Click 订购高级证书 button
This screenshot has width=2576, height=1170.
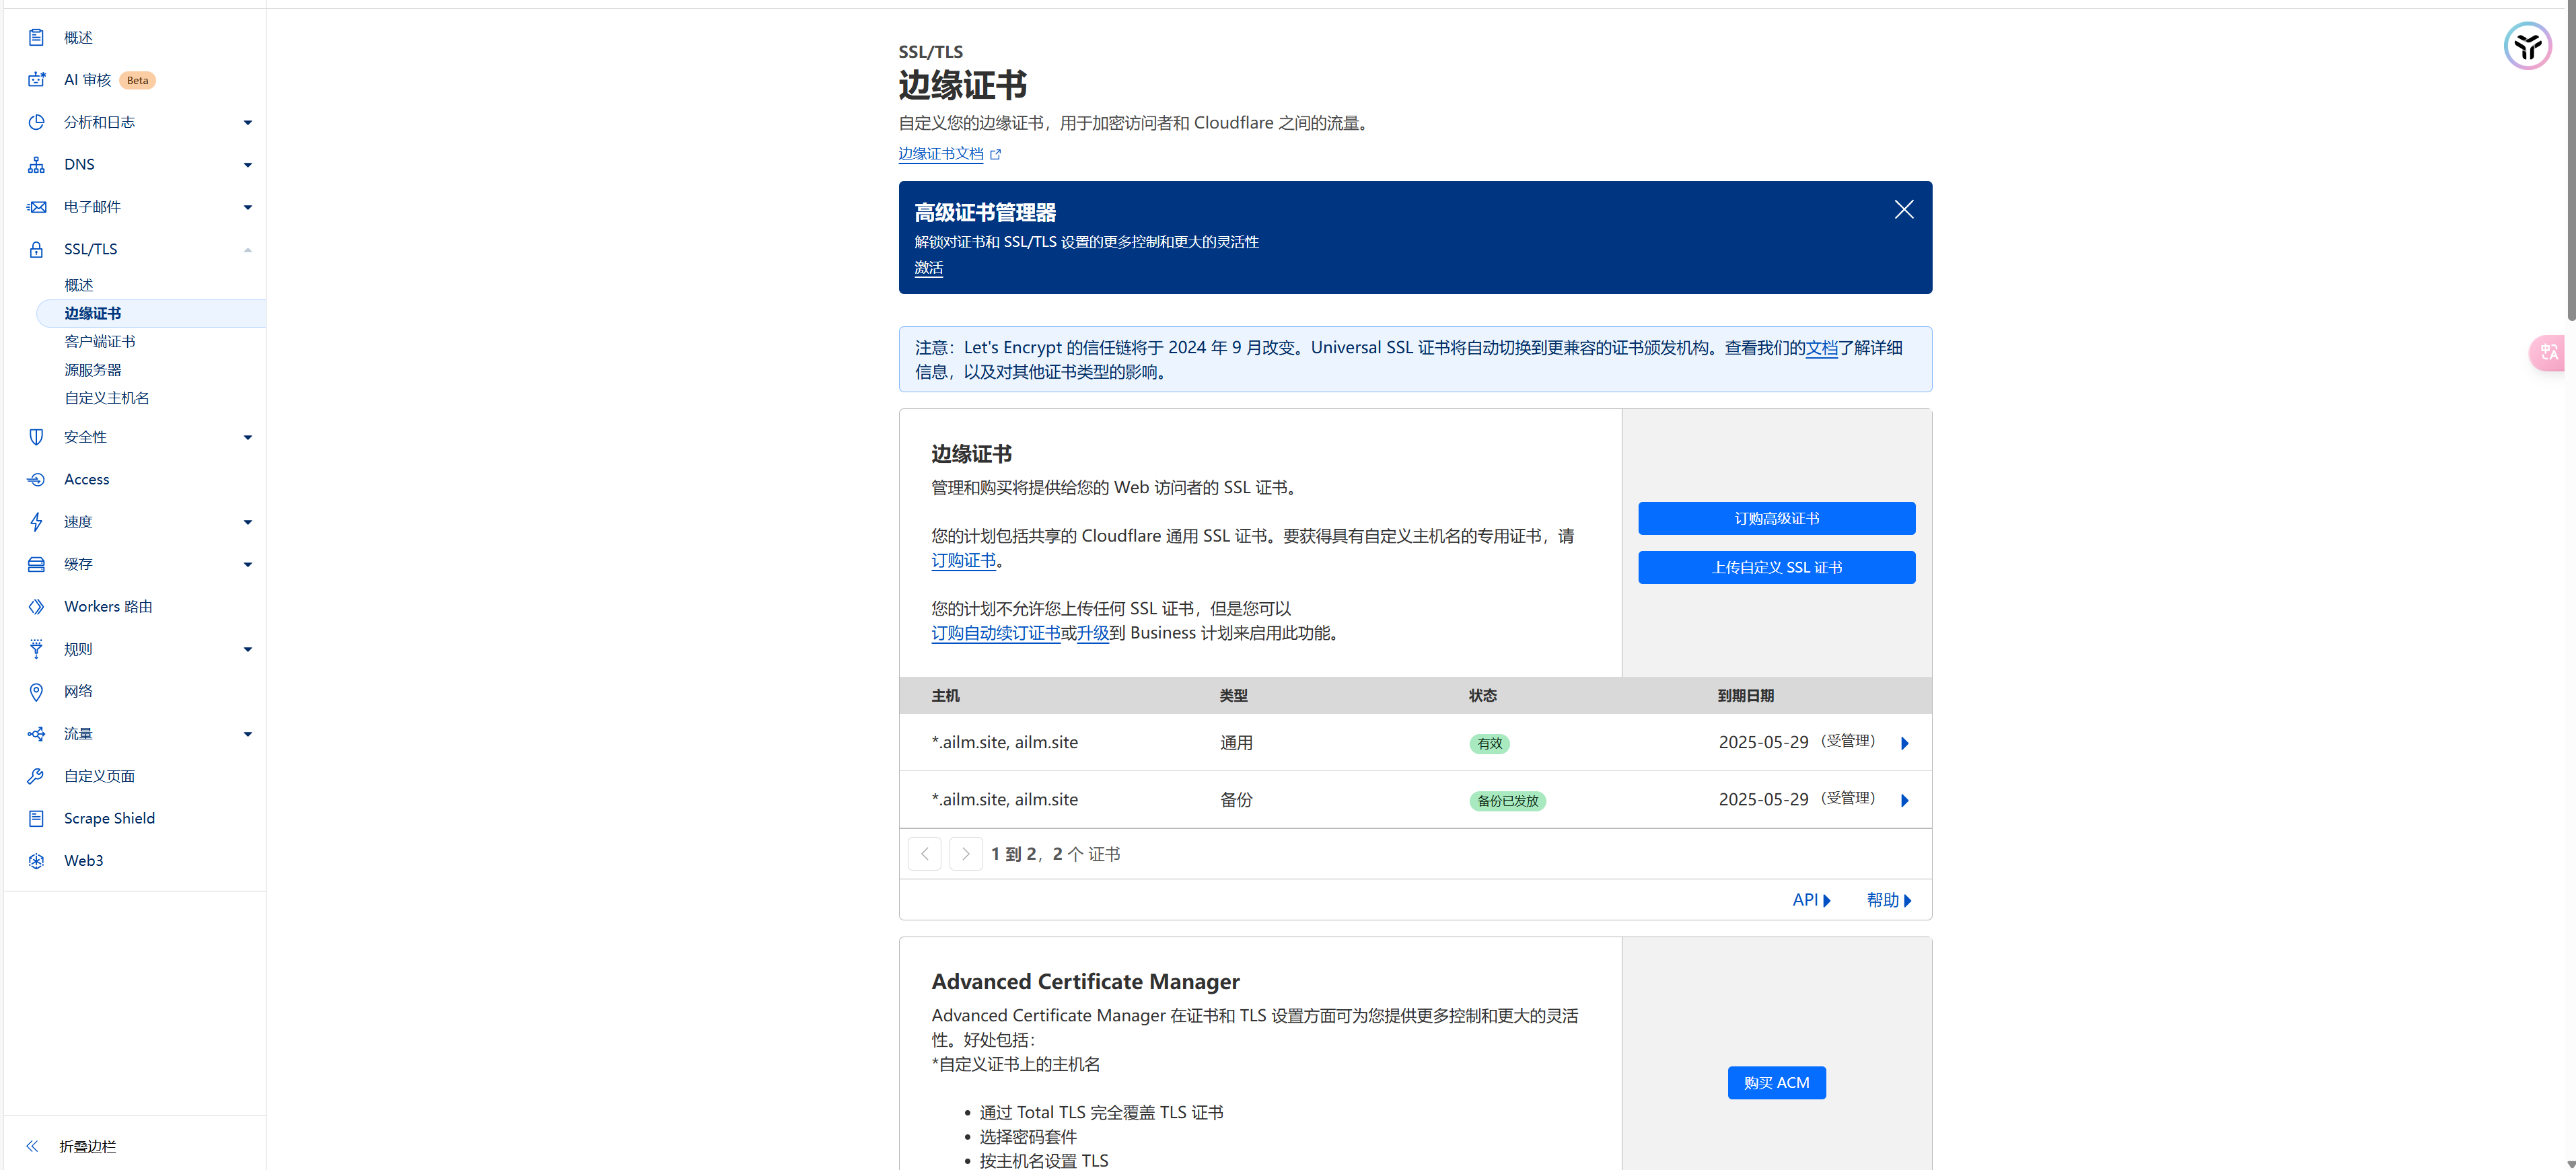point(1776,518)
